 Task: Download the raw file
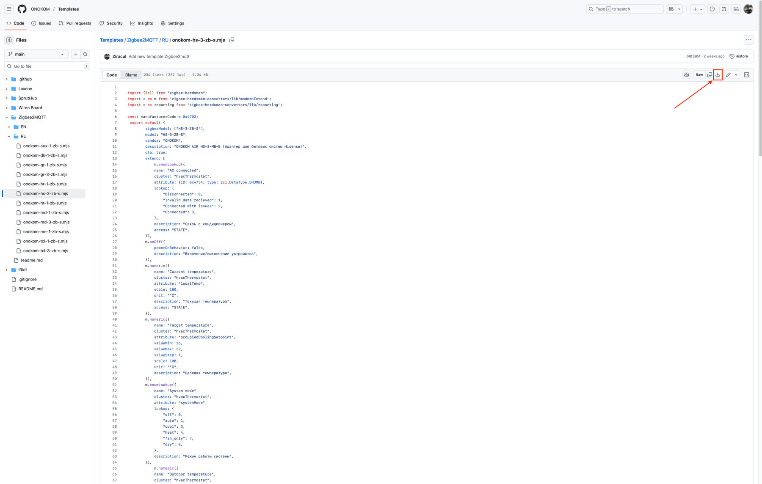point(718,75)
